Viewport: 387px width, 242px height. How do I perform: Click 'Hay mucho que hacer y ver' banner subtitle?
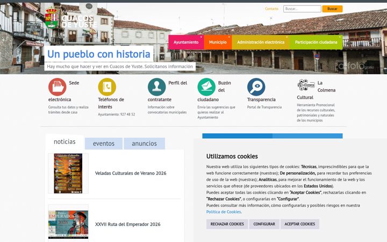tap(120, 67)
